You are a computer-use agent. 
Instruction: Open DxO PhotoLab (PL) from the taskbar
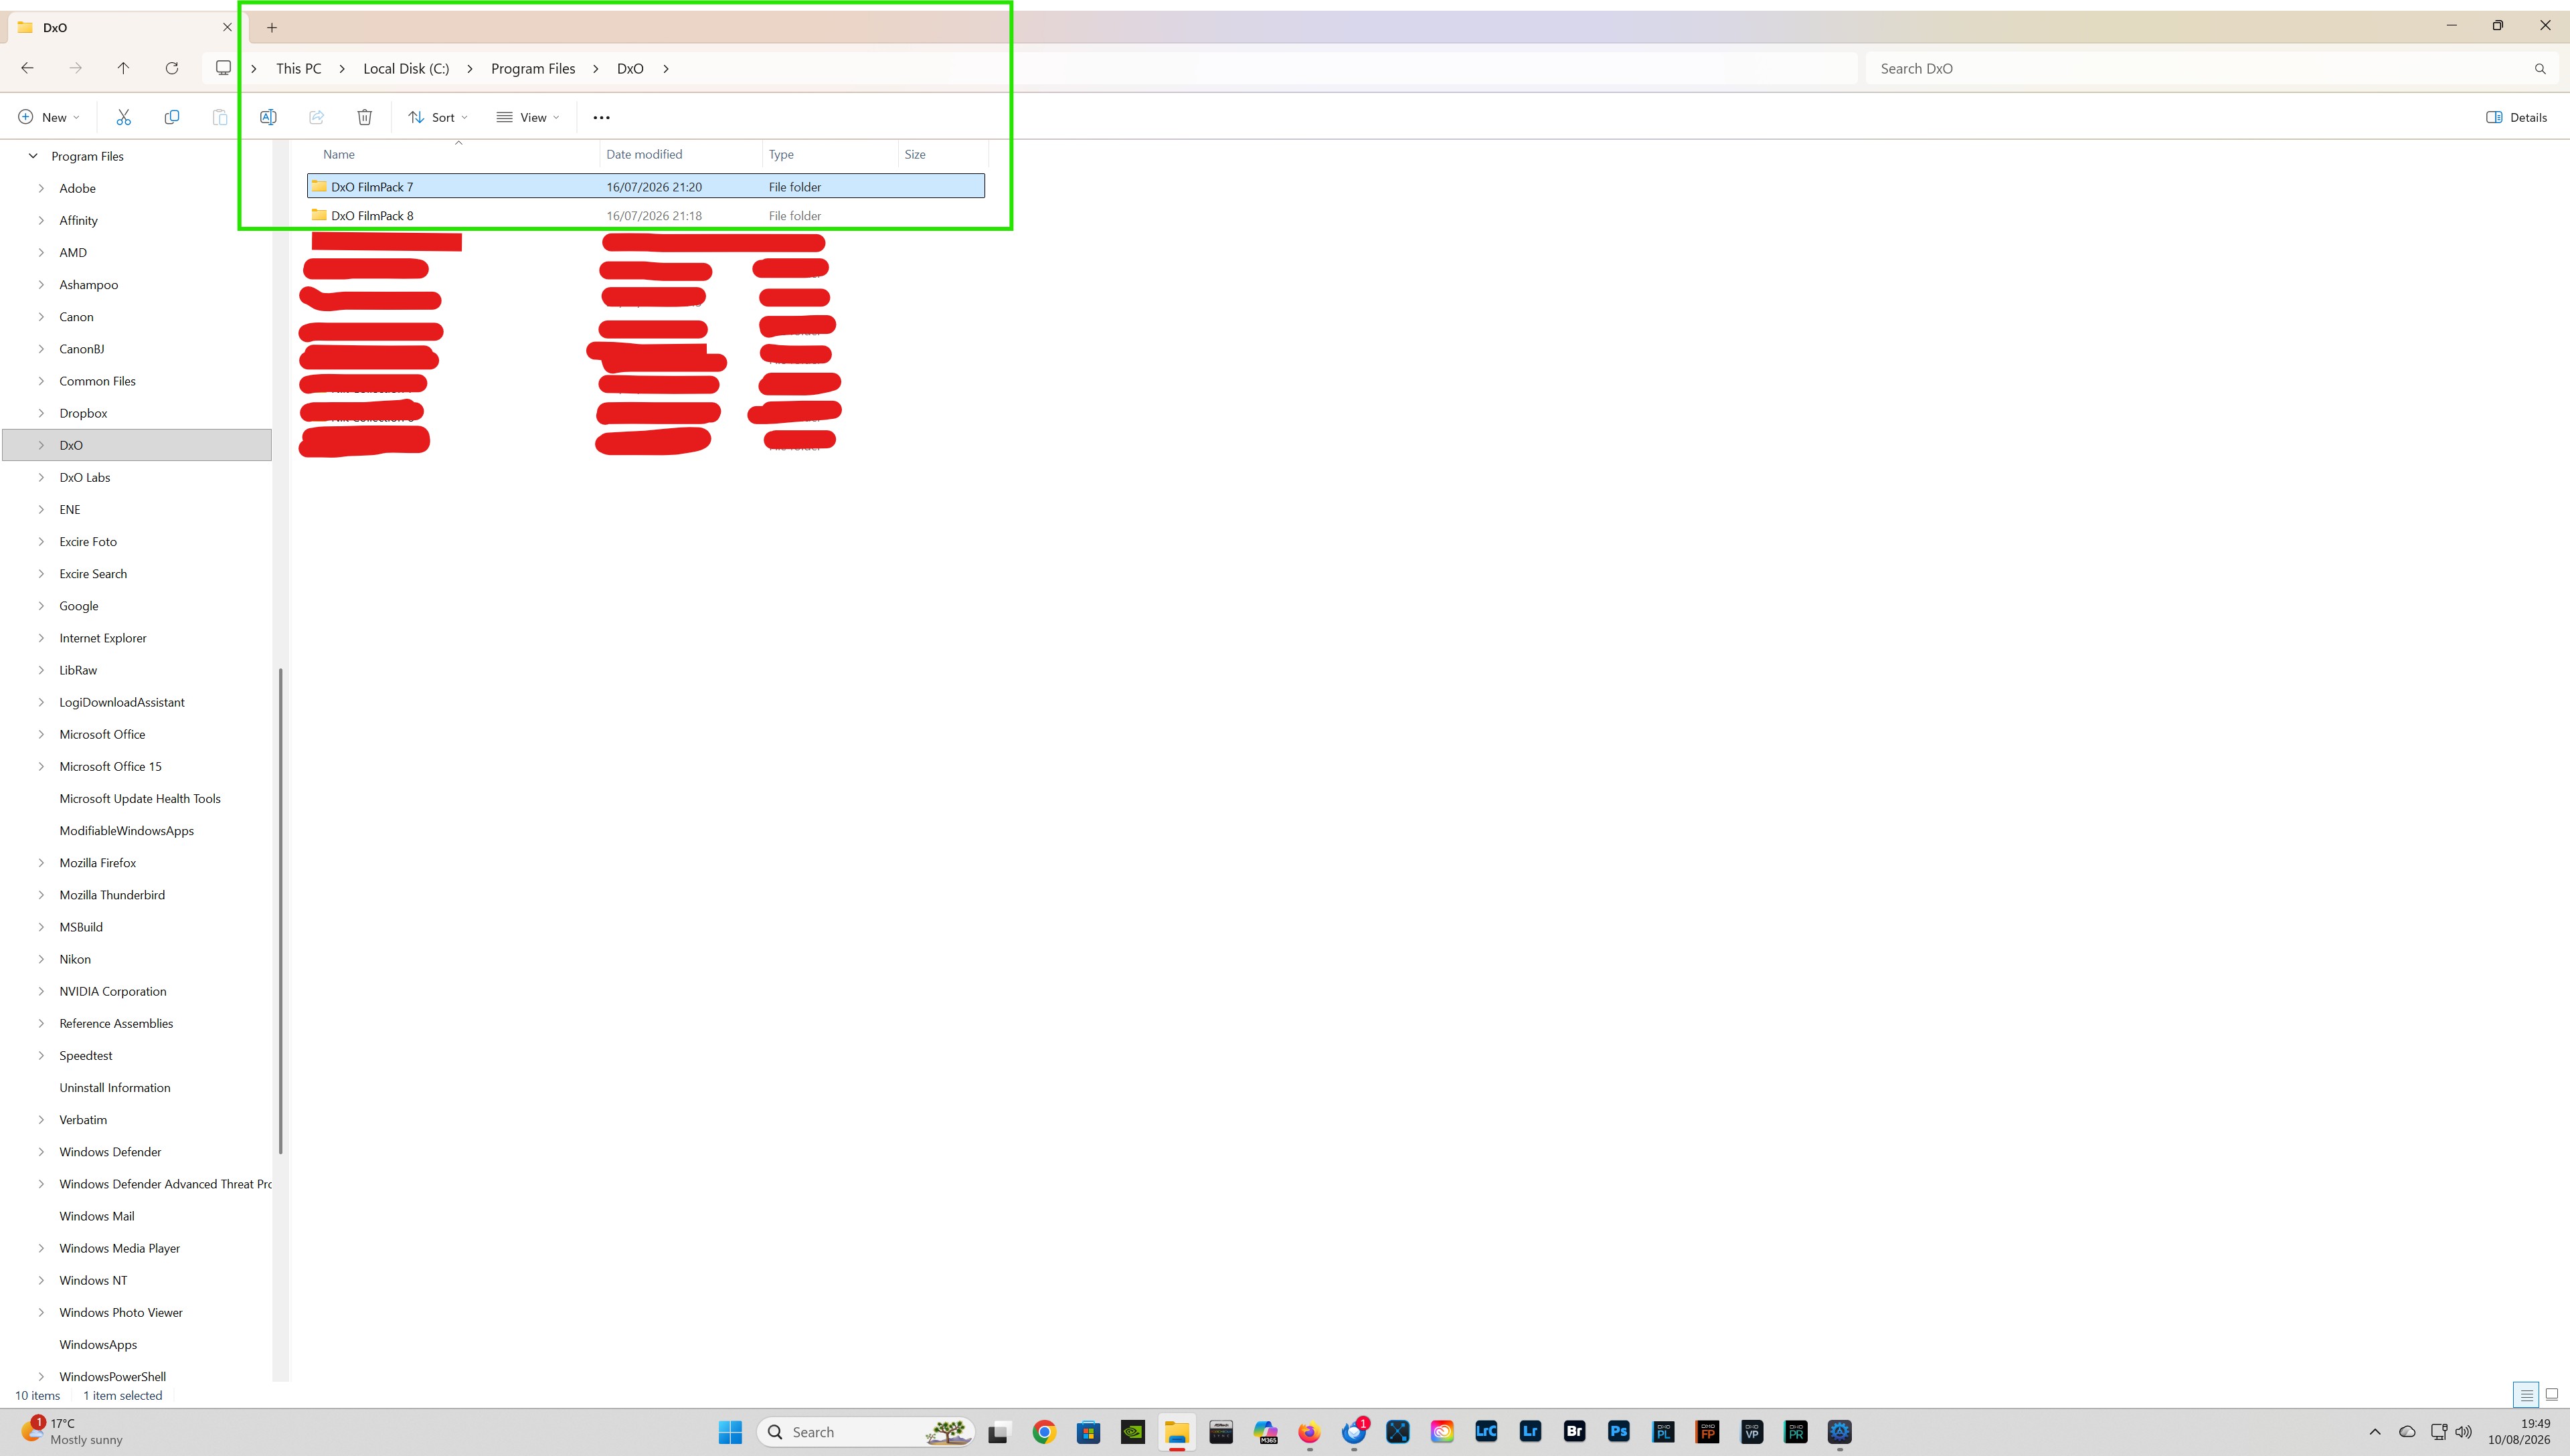(x=1663, y=1432)
